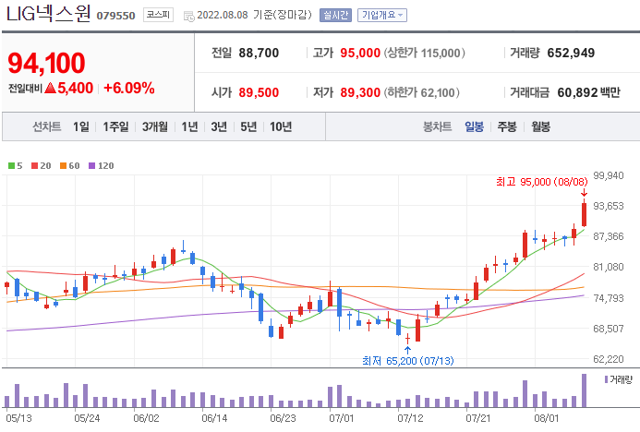Click the opening price value 89,500
This screenshot has height=432, width=640.
[x=259, y=92]
